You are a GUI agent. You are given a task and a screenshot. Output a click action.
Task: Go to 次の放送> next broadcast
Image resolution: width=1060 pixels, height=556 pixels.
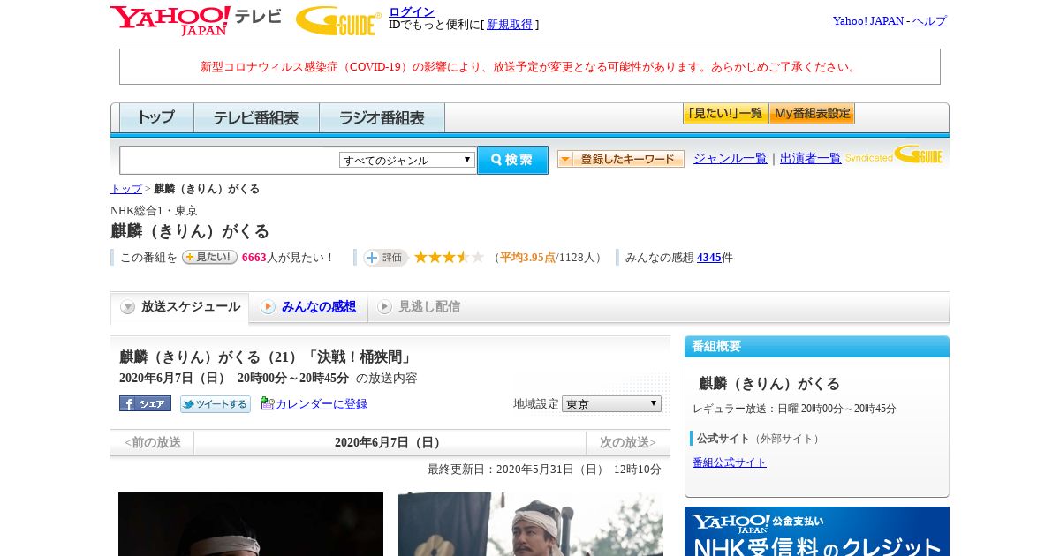click(628, 442)
